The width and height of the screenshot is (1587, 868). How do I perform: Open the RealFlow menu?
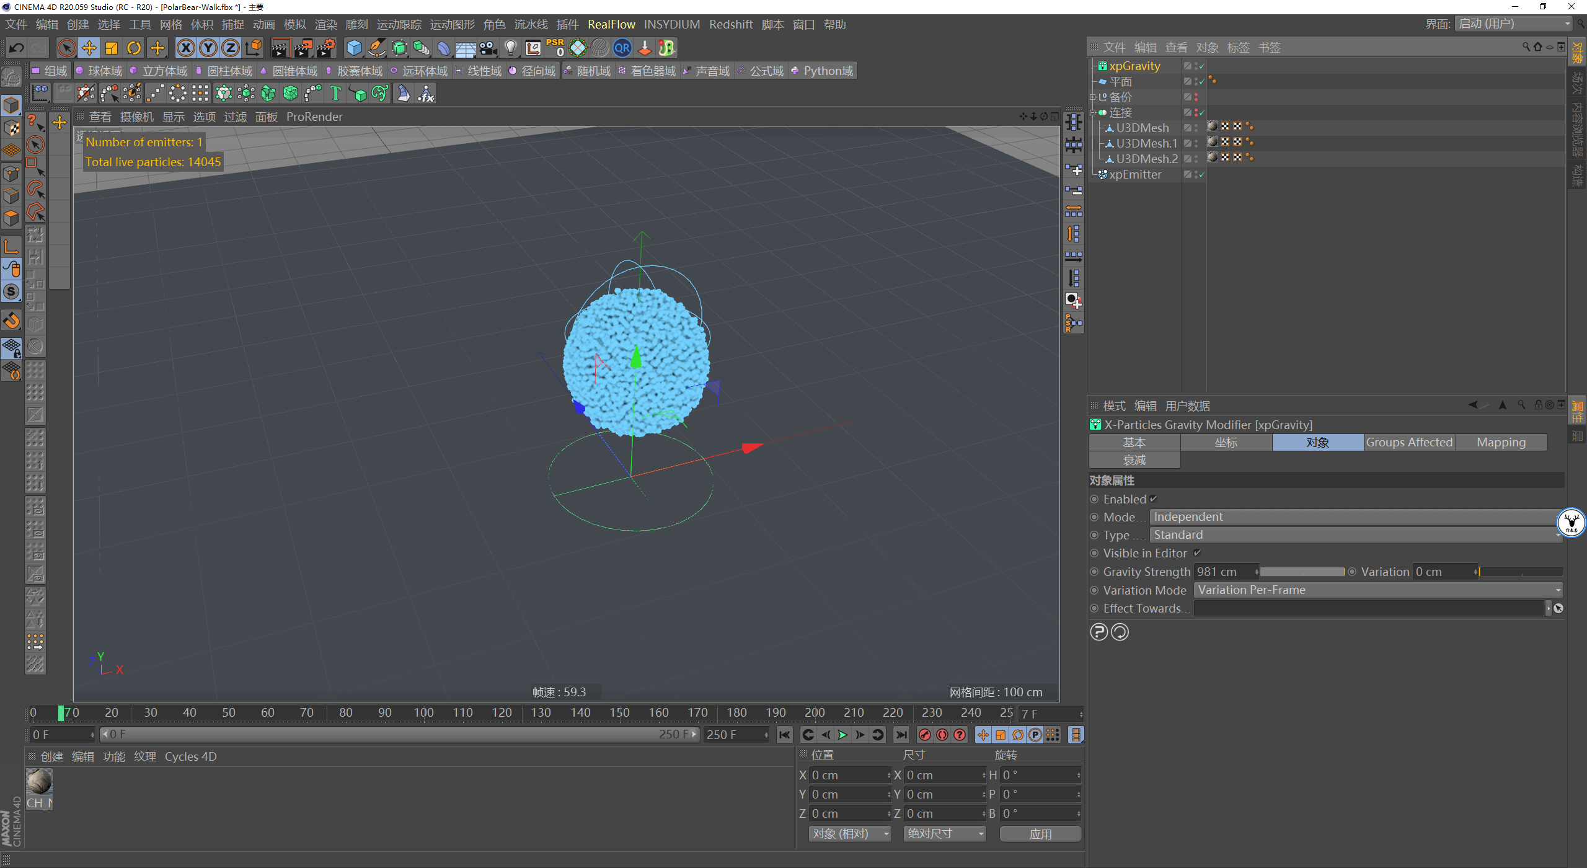611,24
